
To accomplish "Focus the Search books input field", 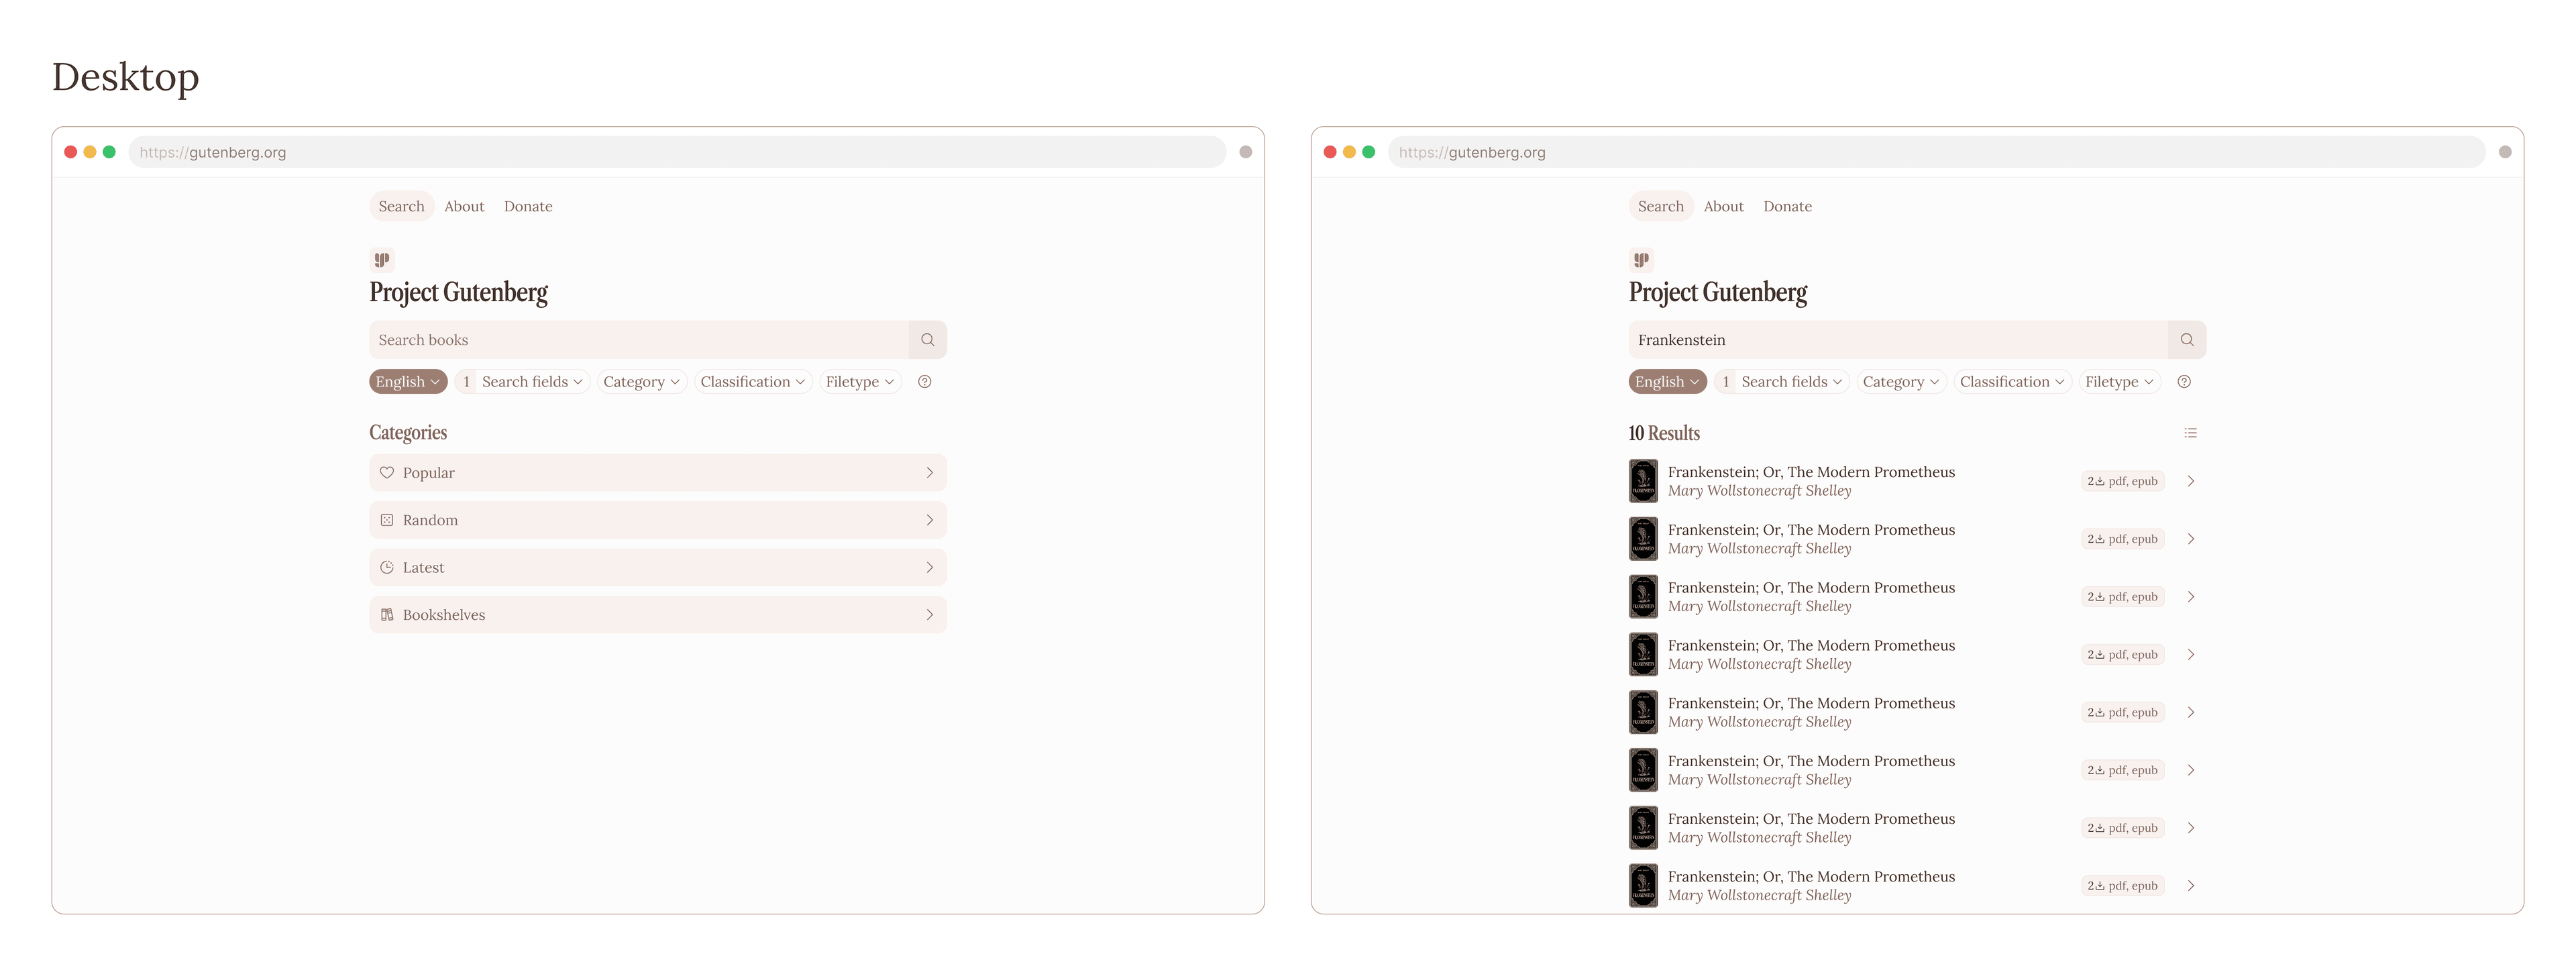I will point(639,340).
